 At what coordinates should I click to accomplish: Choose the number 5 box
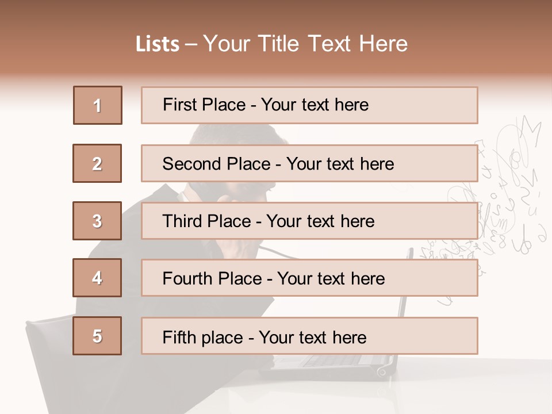97,336
